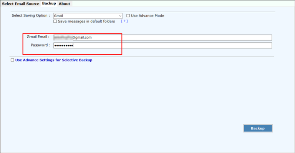Select the Backup tab
The height and width of the screenshot is (153, 295).
point(49,3)
